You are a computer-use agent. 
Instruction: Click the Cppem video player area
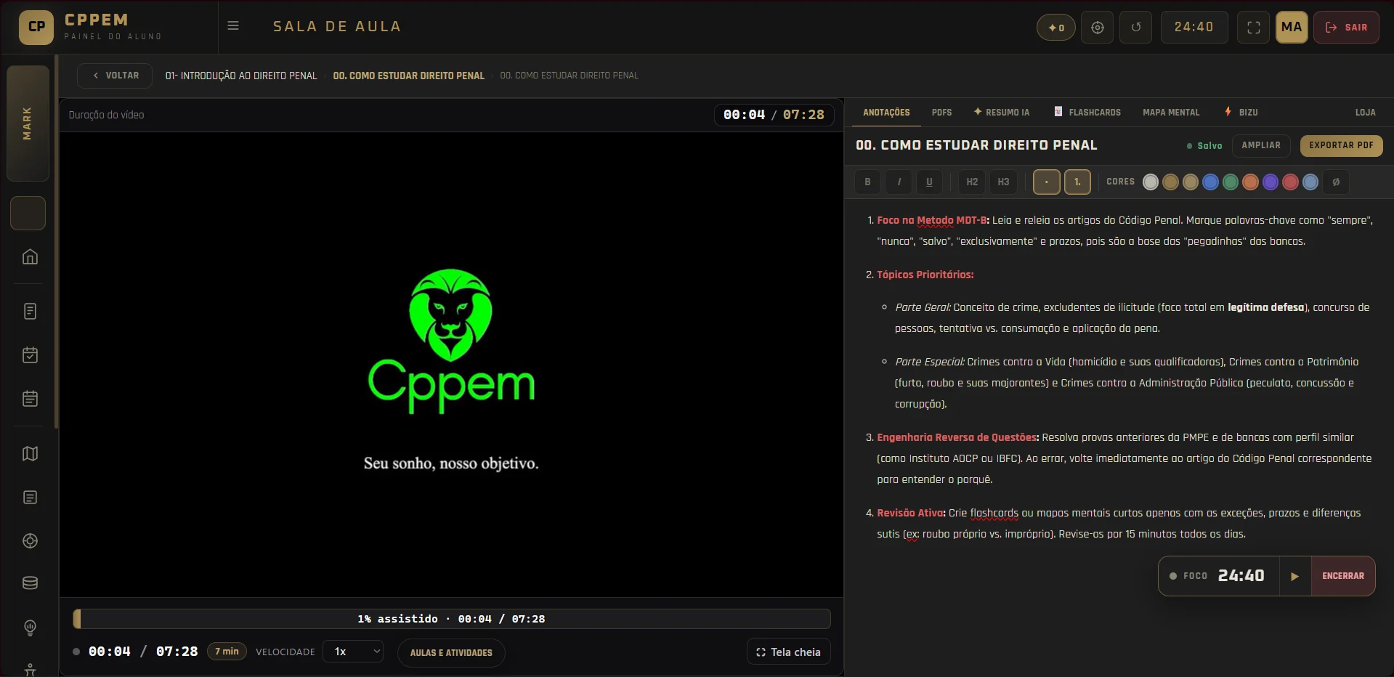[451, 365]
